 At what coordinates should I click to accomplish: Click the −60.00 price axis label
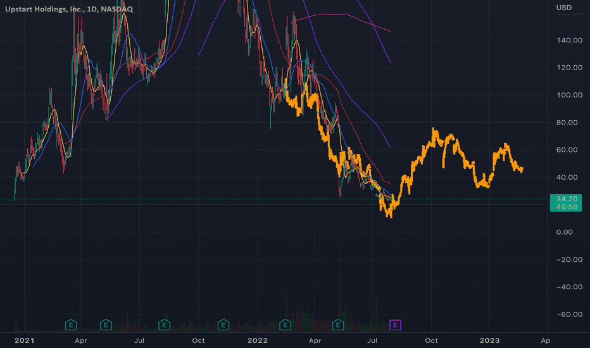tap(569, 314)
